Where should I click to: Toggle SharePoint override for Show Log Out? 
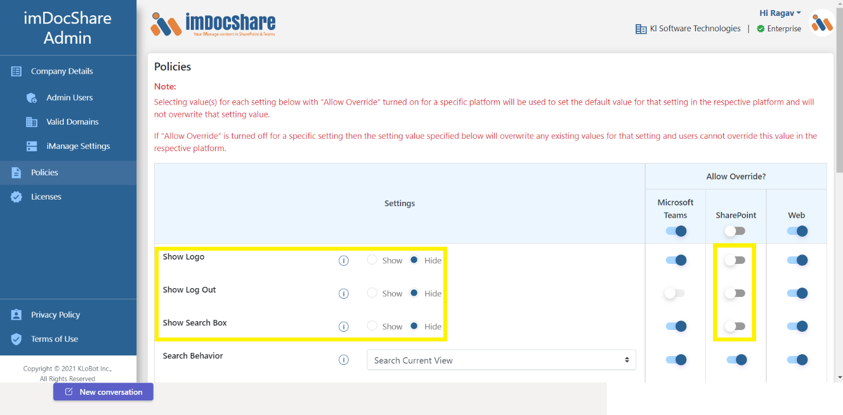click(x=735, y=293)
